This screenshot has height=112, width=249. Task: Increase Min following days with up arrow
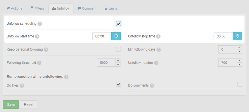click(x=239, y=48)
